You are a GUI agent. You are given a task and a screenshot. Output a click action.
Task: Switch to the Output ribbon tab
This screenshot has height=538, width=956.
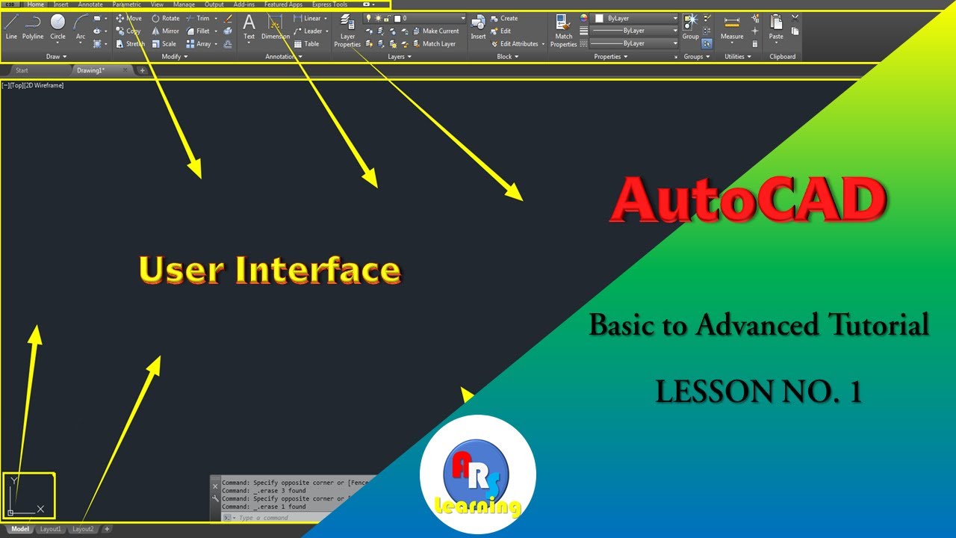click(214, 4)
